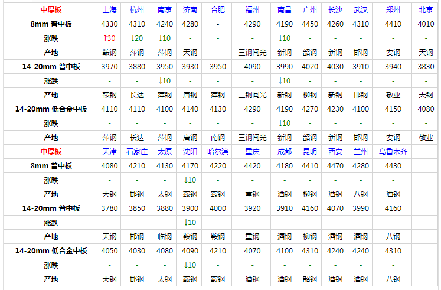Image resolution: width=441 pixels, height=290 pixels.
Task: Select the 南京 city header
Action: 165,10
